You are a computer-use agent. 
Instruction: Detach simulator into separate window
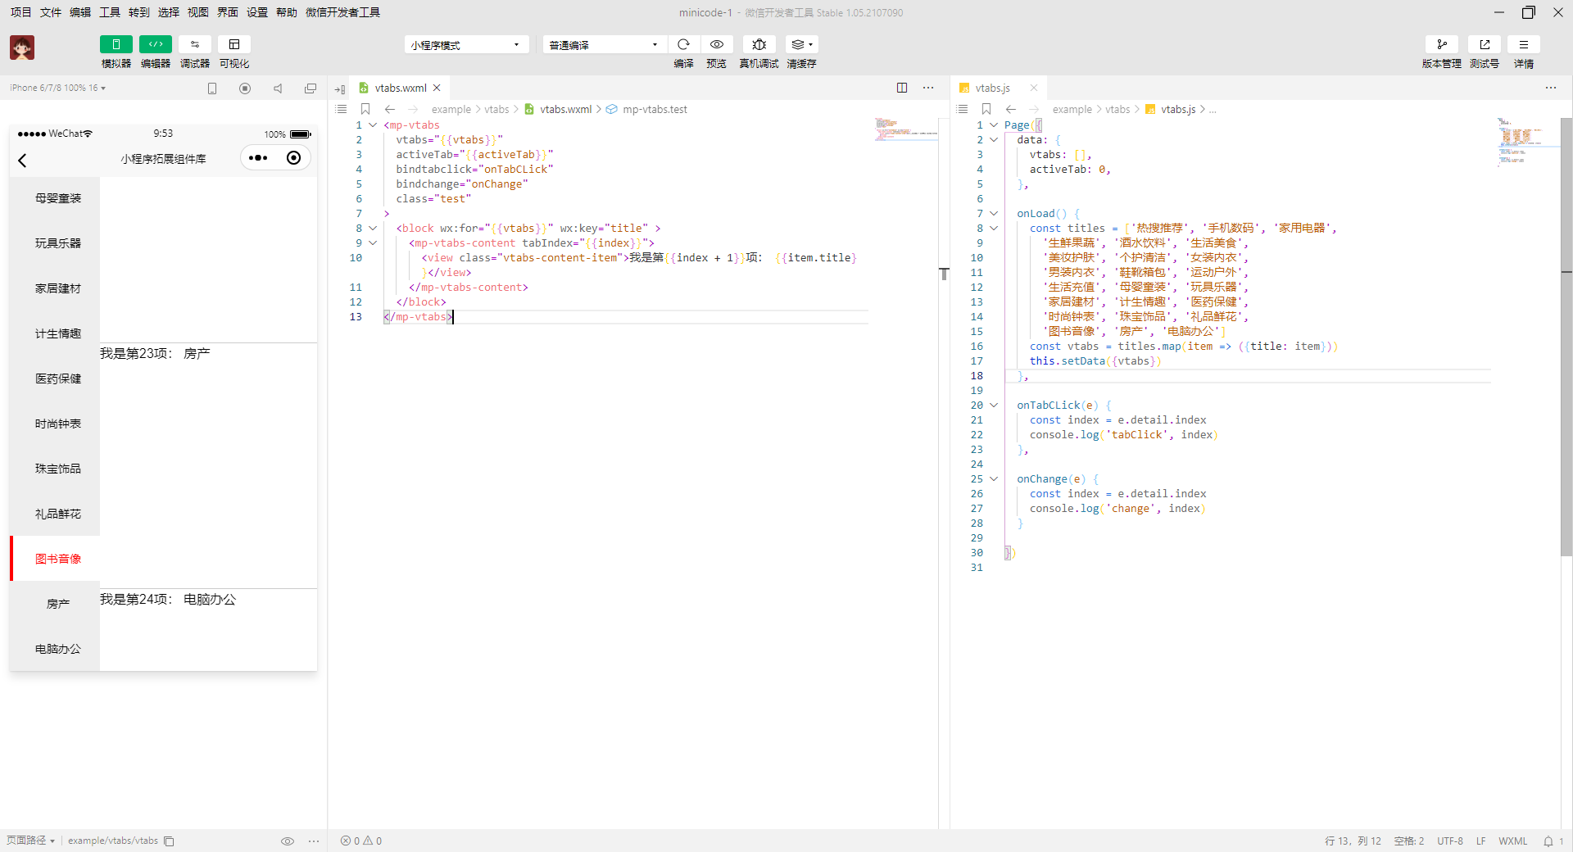click(x=311, y=88)
